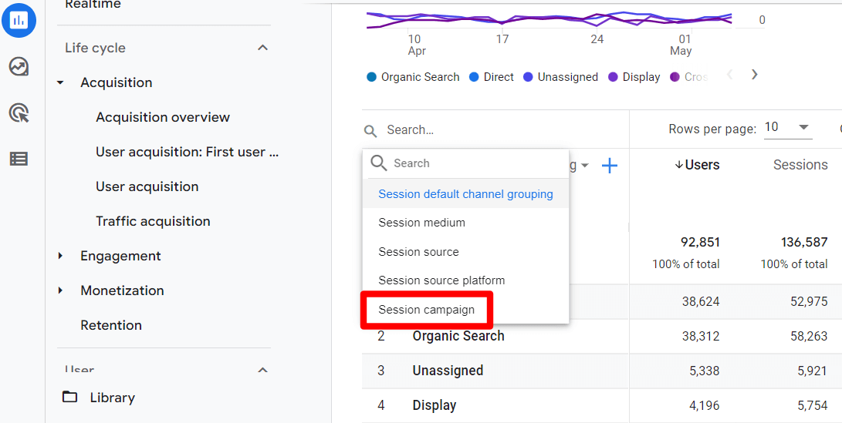This screenshot has width=842, height=423.
Task: Toggle the Unassigned legend color dot
Action: 529,77
